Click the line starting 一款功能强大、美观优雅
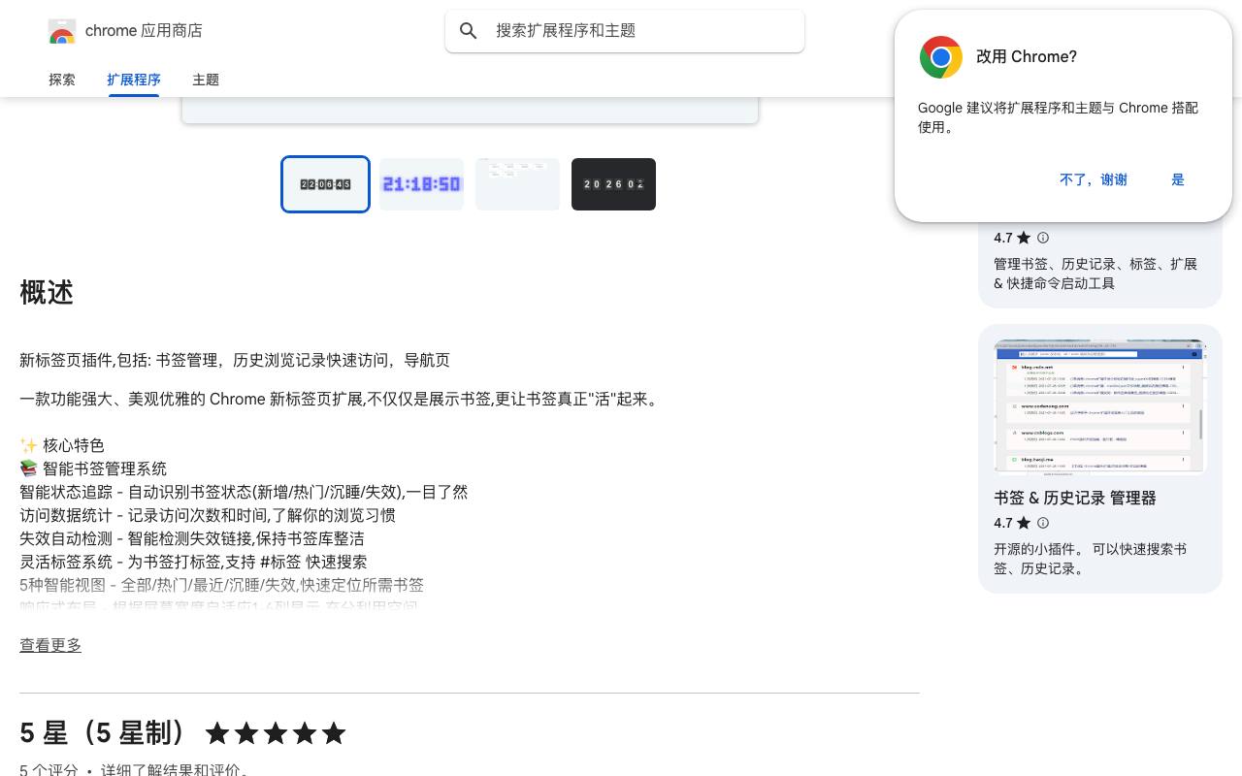Screen dimensions: 1242x776 [342, 399]
